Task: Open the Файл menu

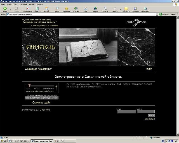Action: pos(3,4)
